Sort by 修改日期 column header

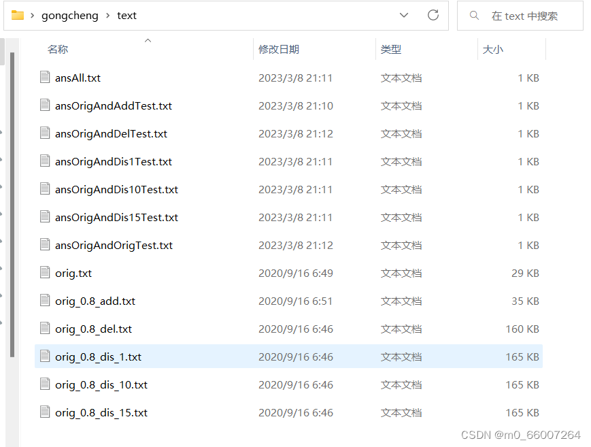tap(279, 50)
